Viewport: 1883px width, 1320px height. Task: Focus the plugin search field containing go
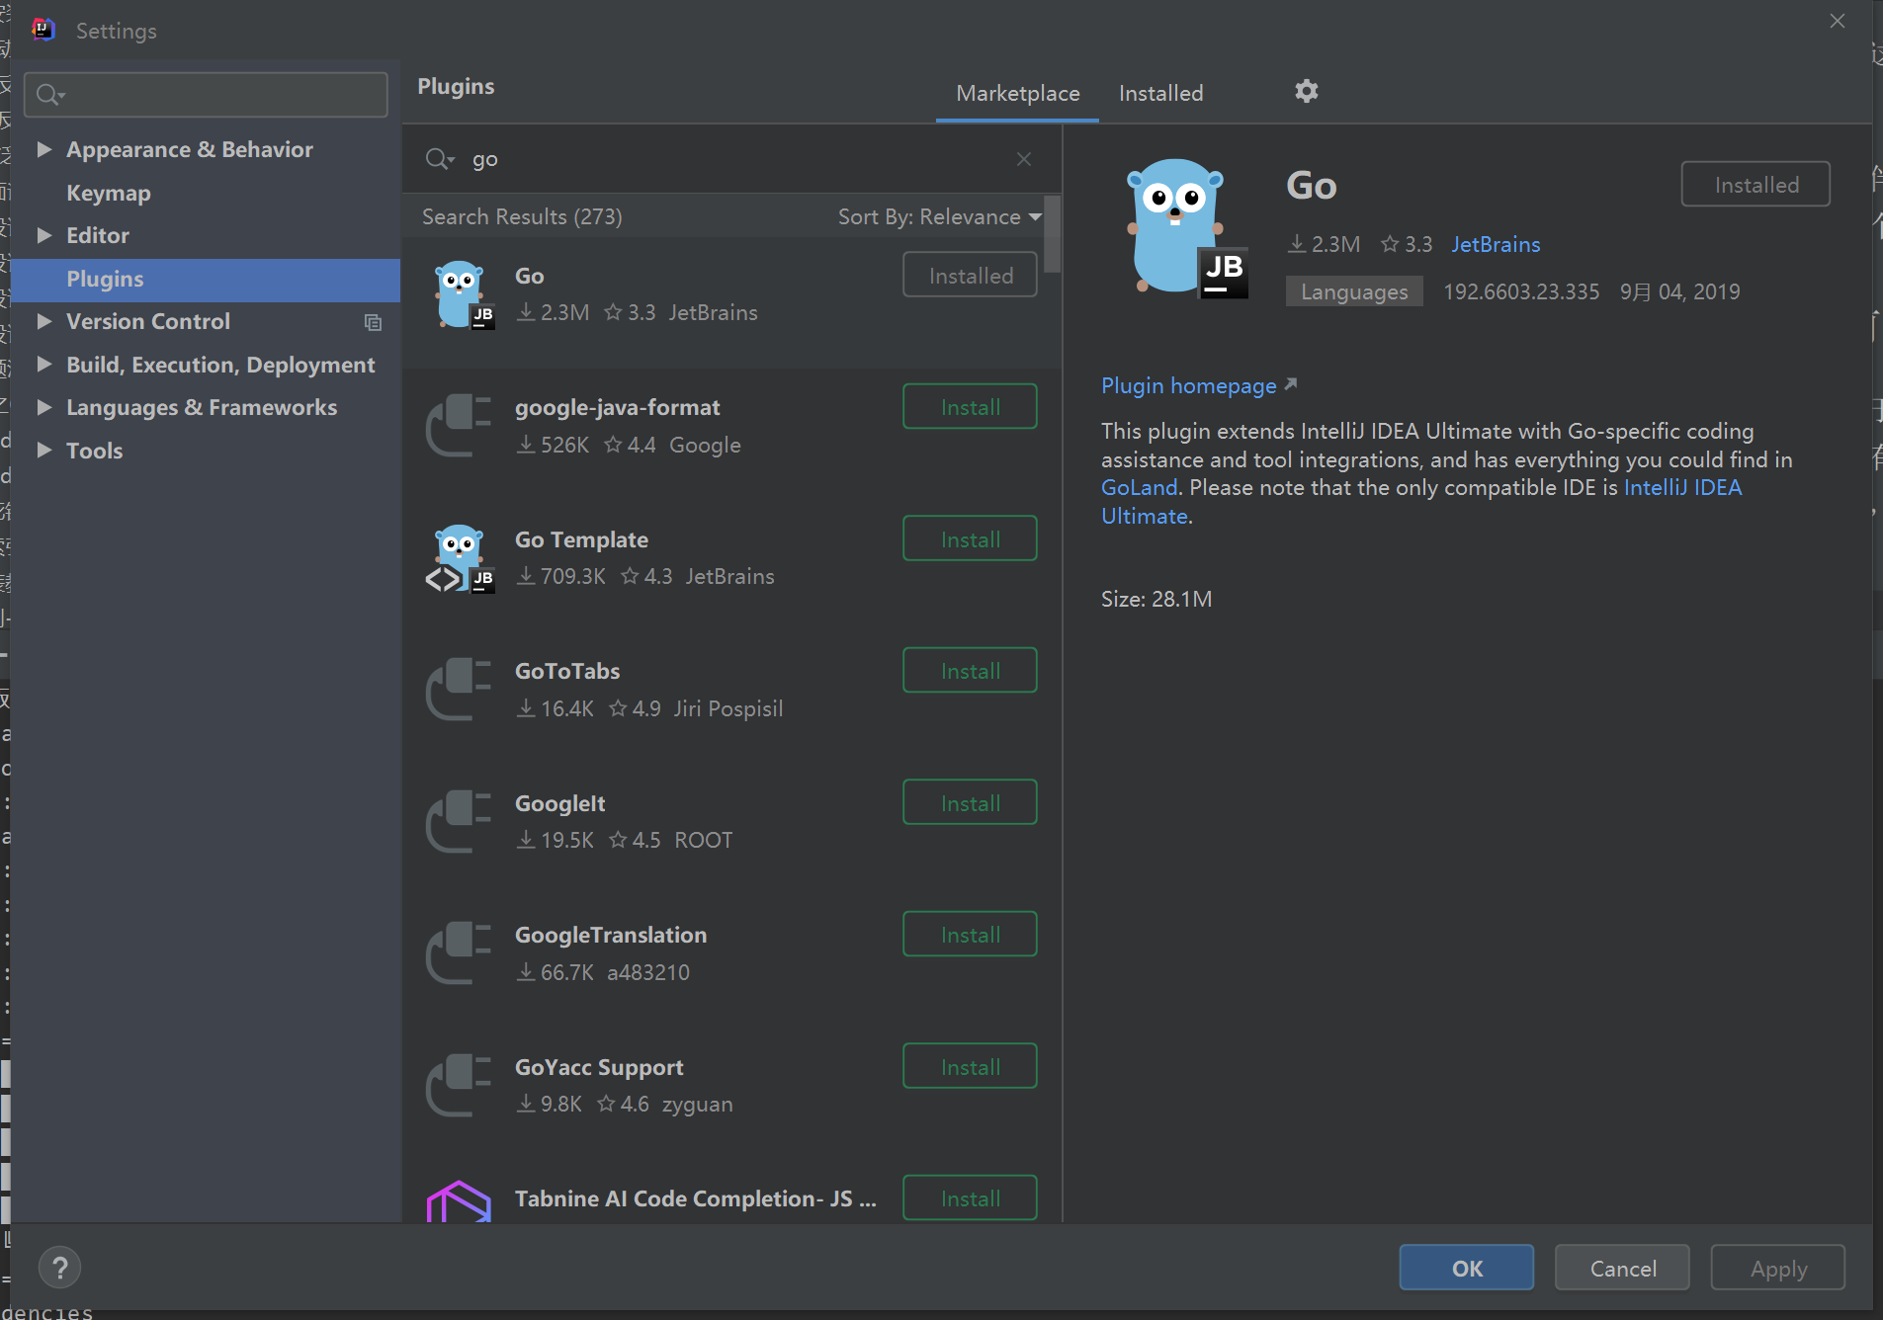click(x=731, y=159)
